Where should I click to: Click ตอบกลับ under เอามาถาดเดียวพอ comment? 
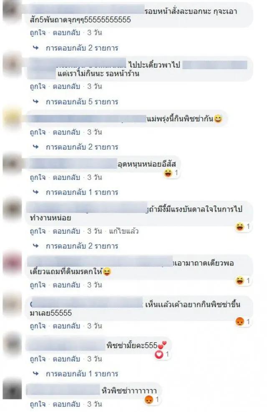click(x=66, y=285)
